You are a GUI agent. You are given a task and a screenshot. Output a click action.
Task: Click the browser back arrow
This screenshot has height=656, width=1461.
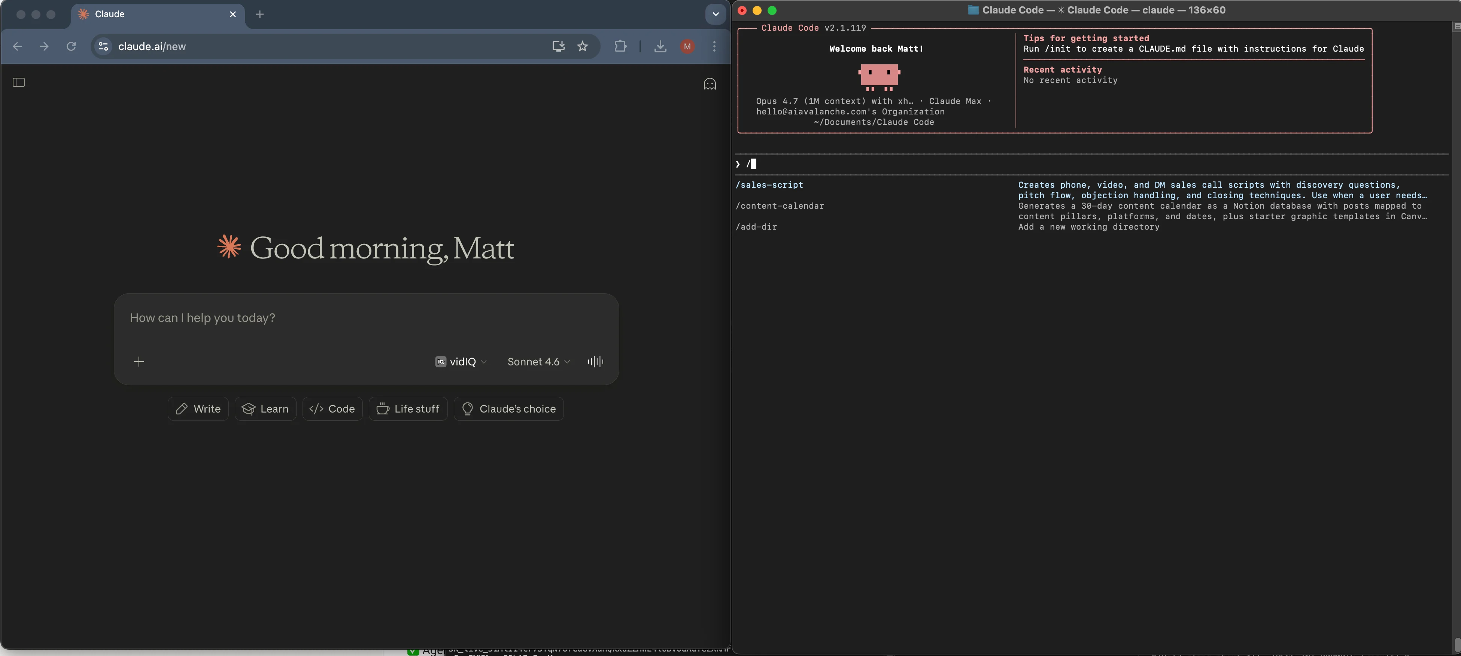tap(18, 46)
